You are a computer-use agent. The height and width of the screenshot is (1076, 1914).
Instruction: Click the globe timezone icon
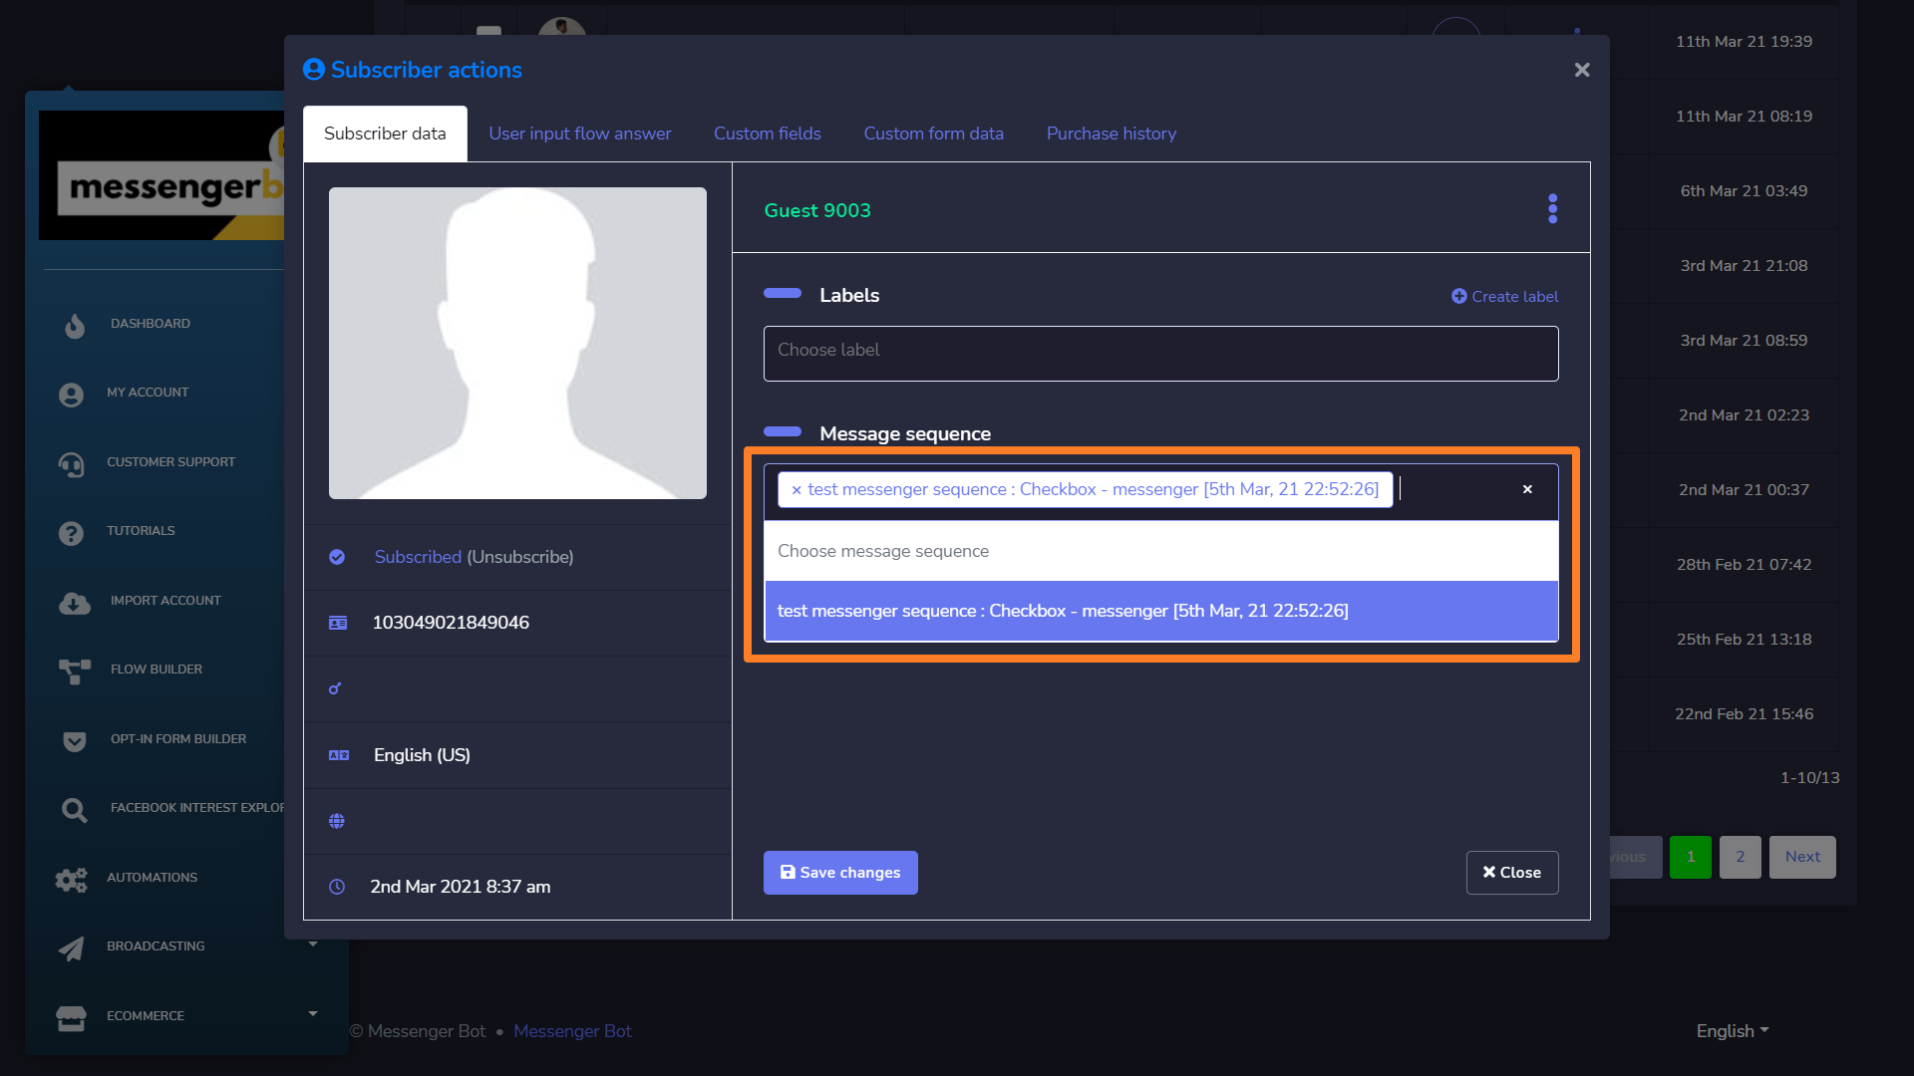(337, 821)
